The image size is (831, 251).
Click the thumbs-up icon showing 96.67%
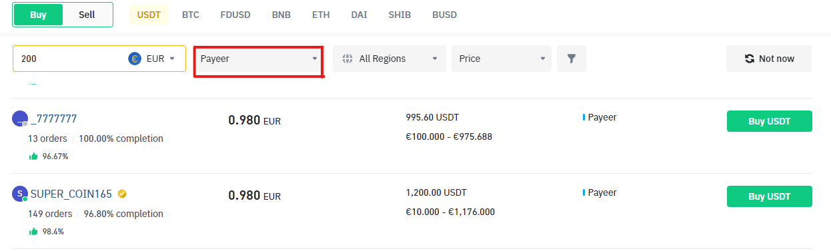coord(33,156)
